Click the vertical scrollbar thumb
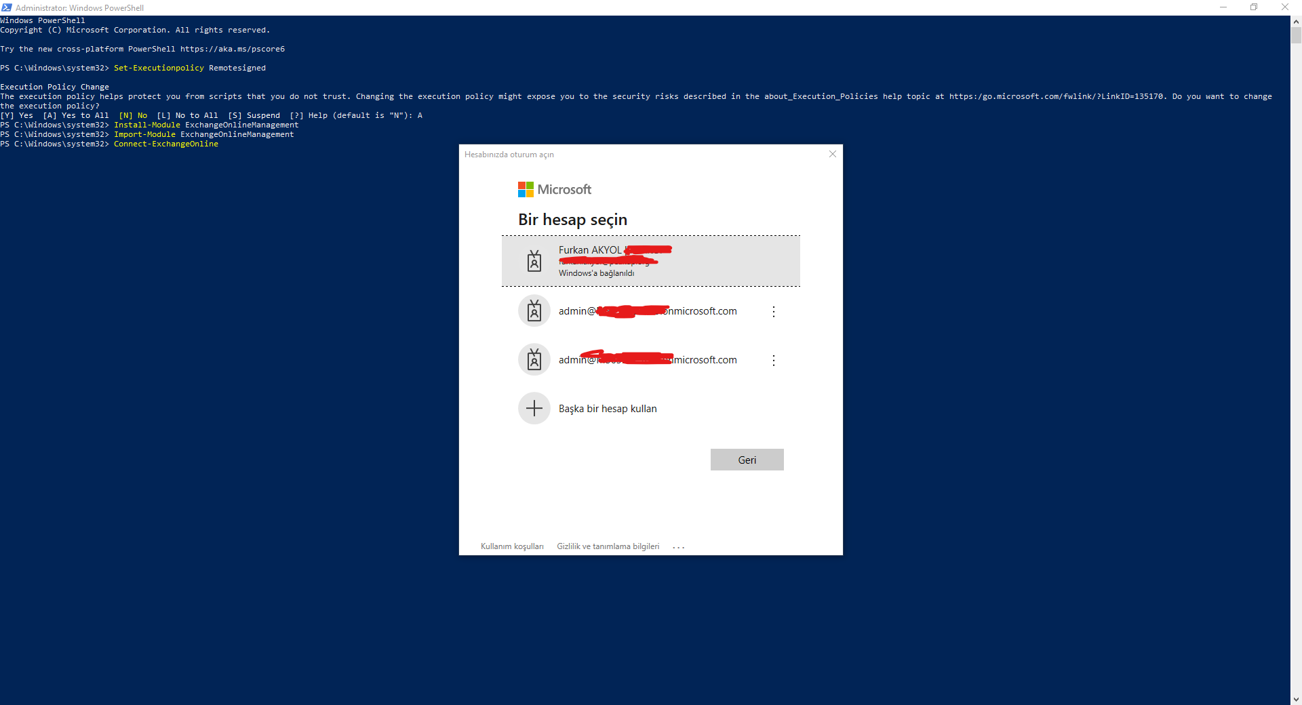 [1296, 35]
